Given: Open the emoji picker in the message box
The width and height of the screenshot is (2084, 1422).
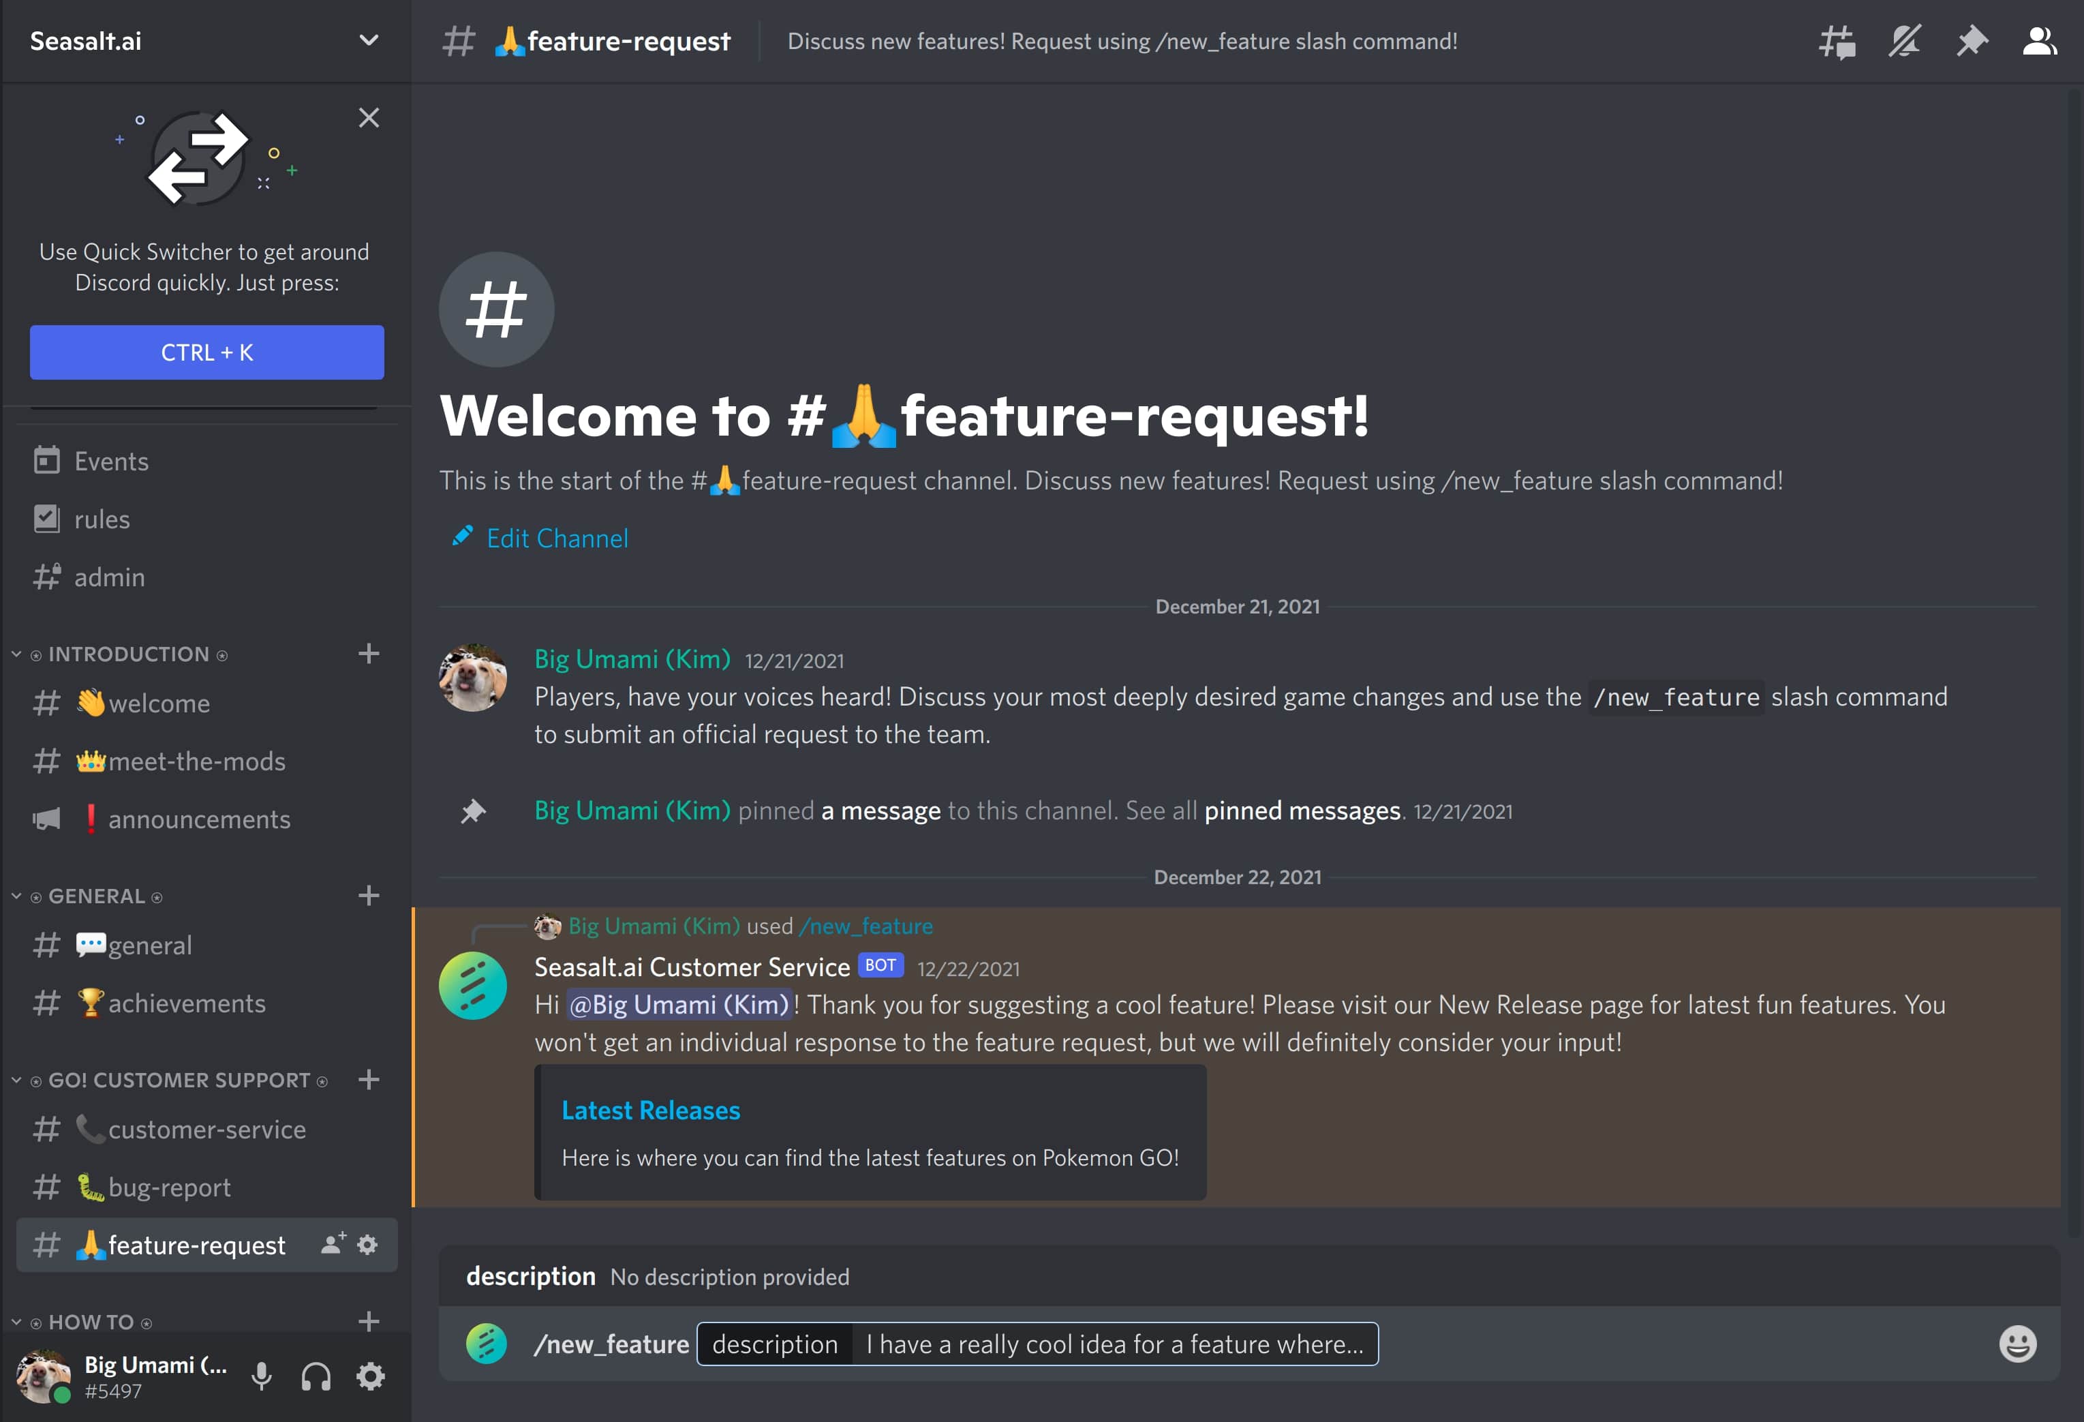Looking at the screenshot, I should click(2018, 1344).
